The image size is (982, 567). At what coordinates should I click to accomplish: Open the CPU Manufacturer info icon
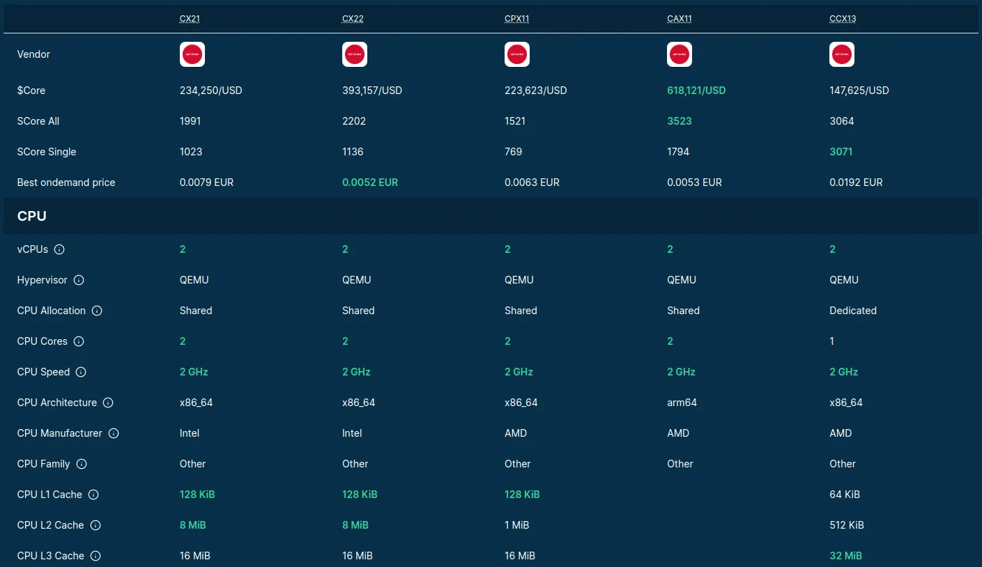114,433
